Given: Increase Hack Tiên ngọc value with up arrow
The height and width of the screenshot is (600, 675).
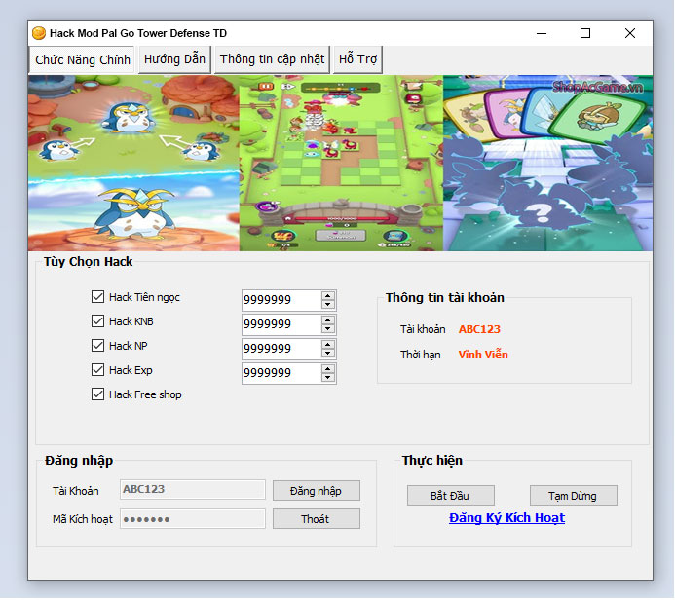Looking at the screenshot, I should [328, 296].
